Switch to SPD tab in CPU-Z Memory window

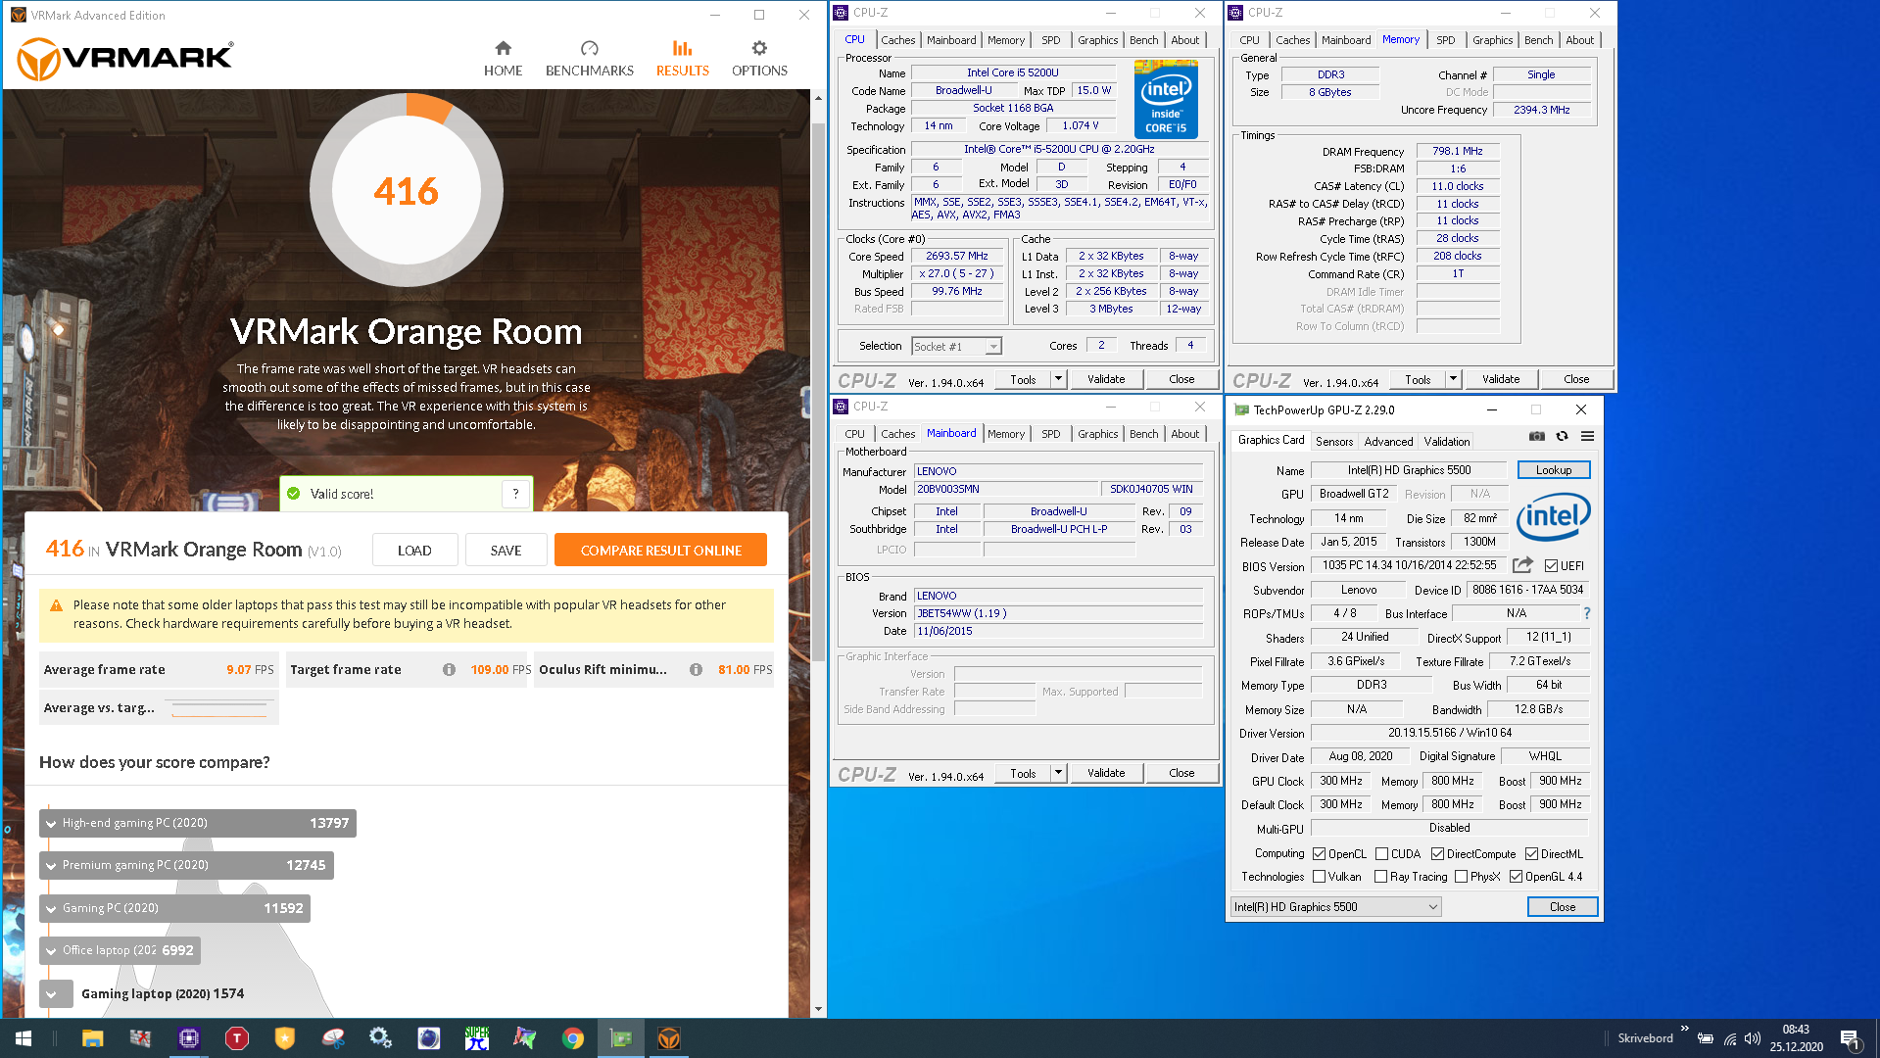pos(1445,40)
